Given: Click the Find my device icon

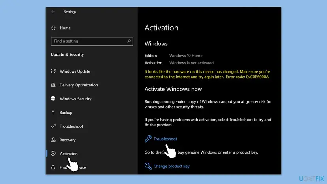Looking at the screenshot, I should click(53, 167).
